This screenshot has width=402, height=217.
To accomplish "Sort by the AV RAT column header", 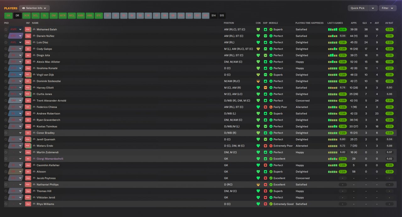I will (389, 23).
